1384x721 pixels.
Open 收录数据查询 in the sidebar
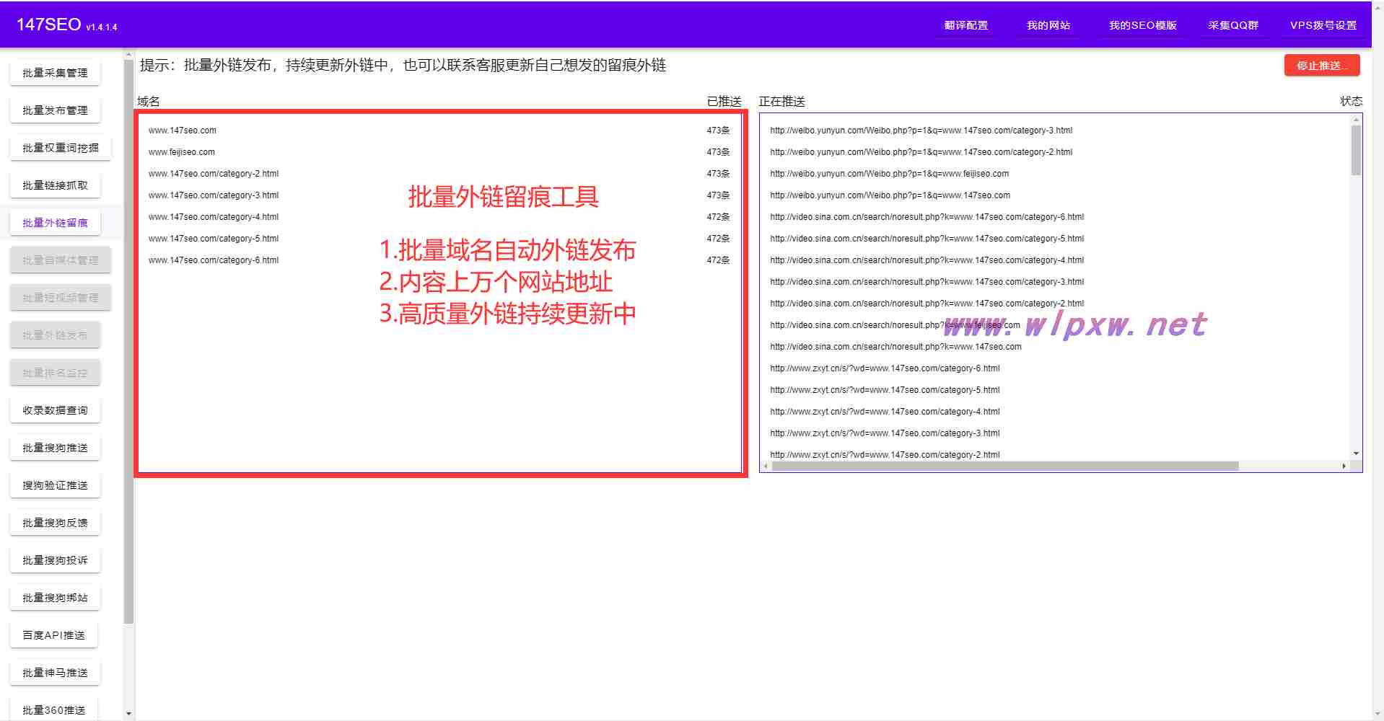pyautogui.click(x=55, y=410)
